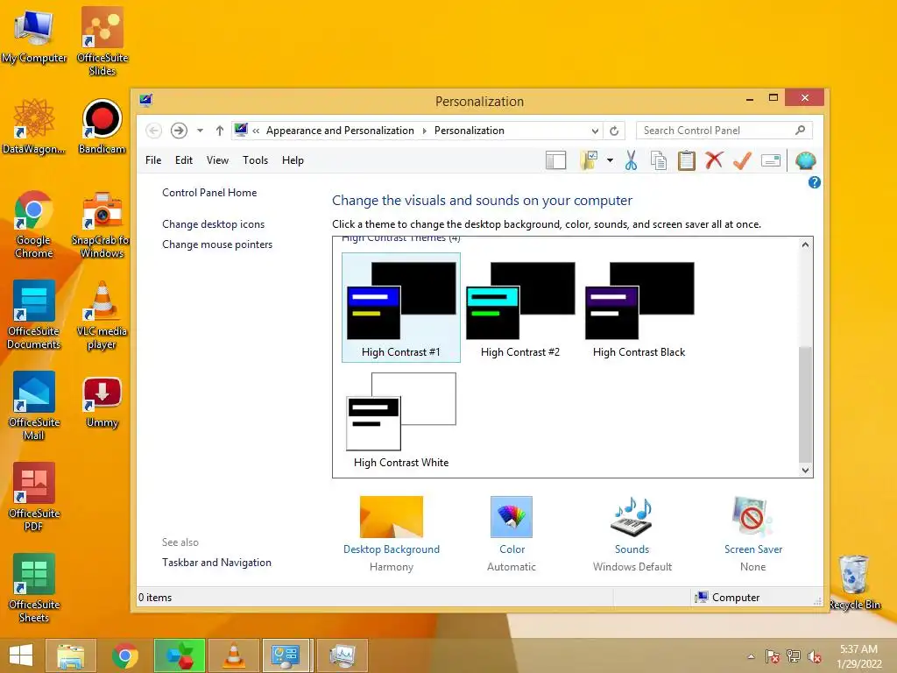The width and height of the screenshot is (897, 673).
Task: Open VLC from the taskbar
Action: coord(234,655)
